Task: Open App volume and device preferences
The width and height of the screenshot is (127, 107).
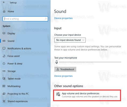Action: click(x=87, y=95)
